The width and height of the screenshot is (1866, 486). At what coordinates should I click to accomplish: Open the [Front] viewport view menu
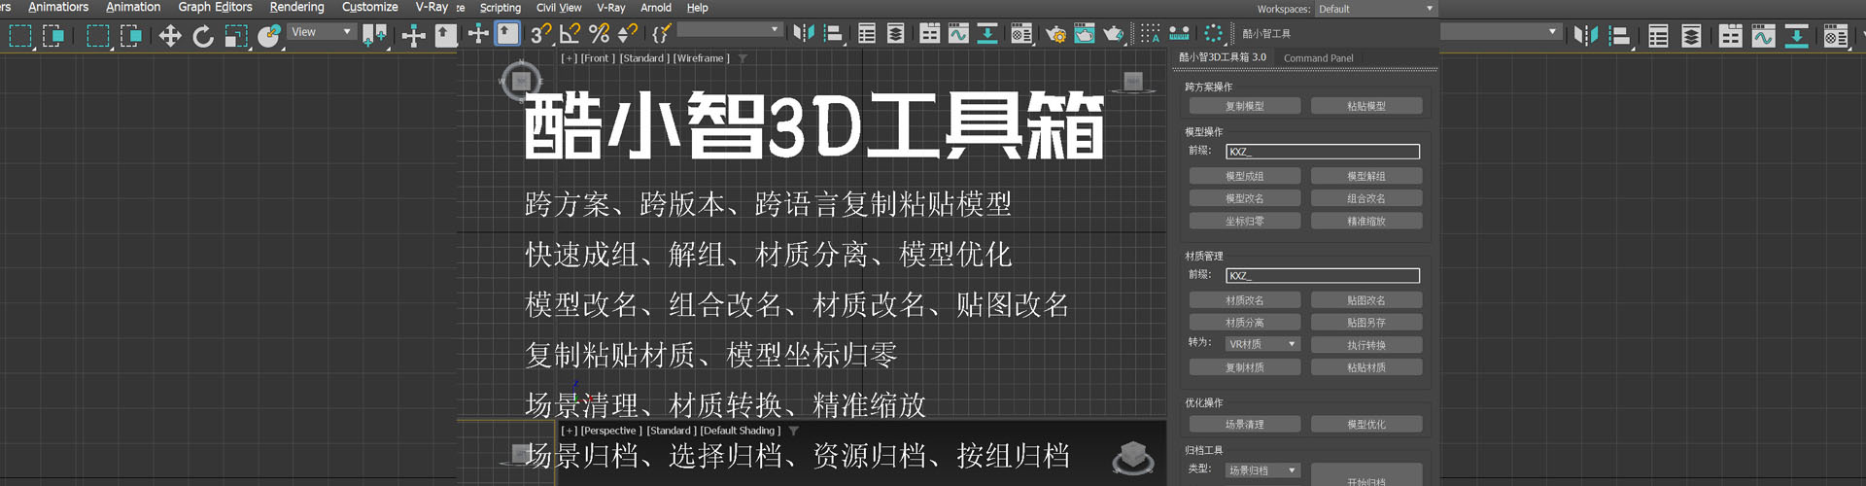point(599,58)
